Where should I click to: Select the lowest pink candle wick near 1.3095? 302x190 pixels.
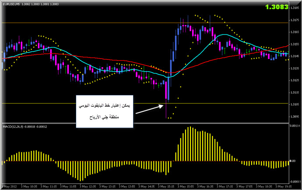pyautogui.click(x=166, y=109)
